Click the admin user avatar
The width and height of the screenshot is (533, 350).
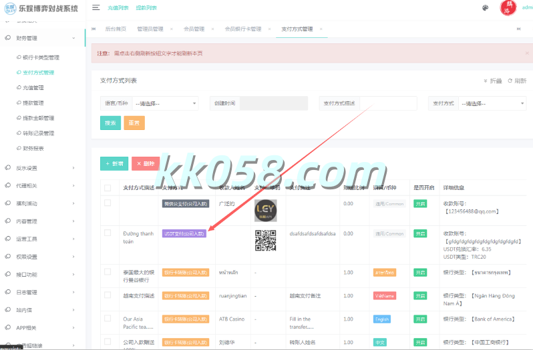[509, 8]
